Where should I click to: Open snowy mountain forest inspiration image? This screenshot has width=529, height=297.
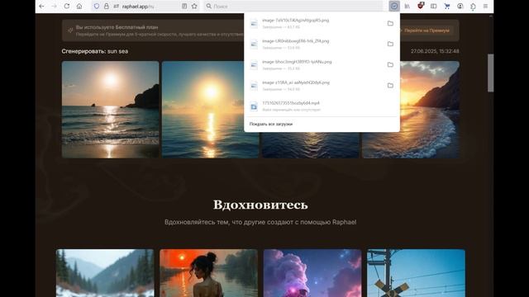pyautogui.click(x=105, y=273)
